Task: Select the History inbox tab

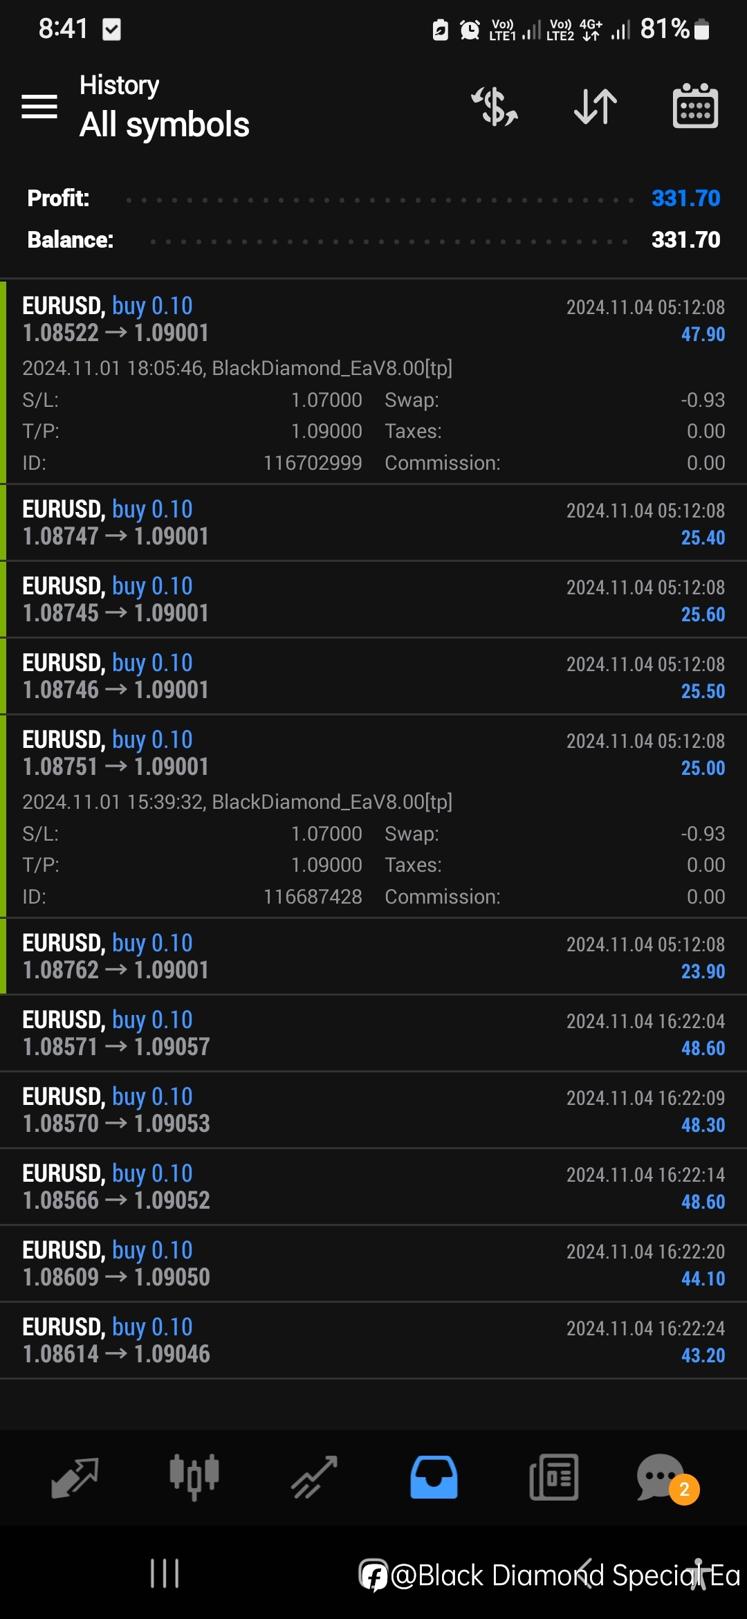Action: click(x=434, y=1477)
